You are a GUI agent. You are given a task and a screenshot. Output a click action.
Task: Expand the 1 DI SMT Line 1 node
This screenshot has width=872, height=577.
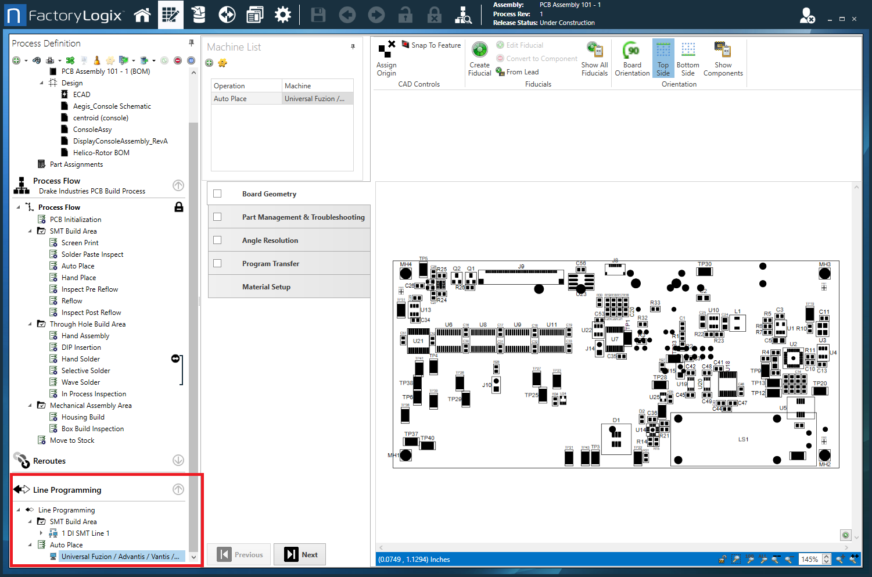pos(41,533)
